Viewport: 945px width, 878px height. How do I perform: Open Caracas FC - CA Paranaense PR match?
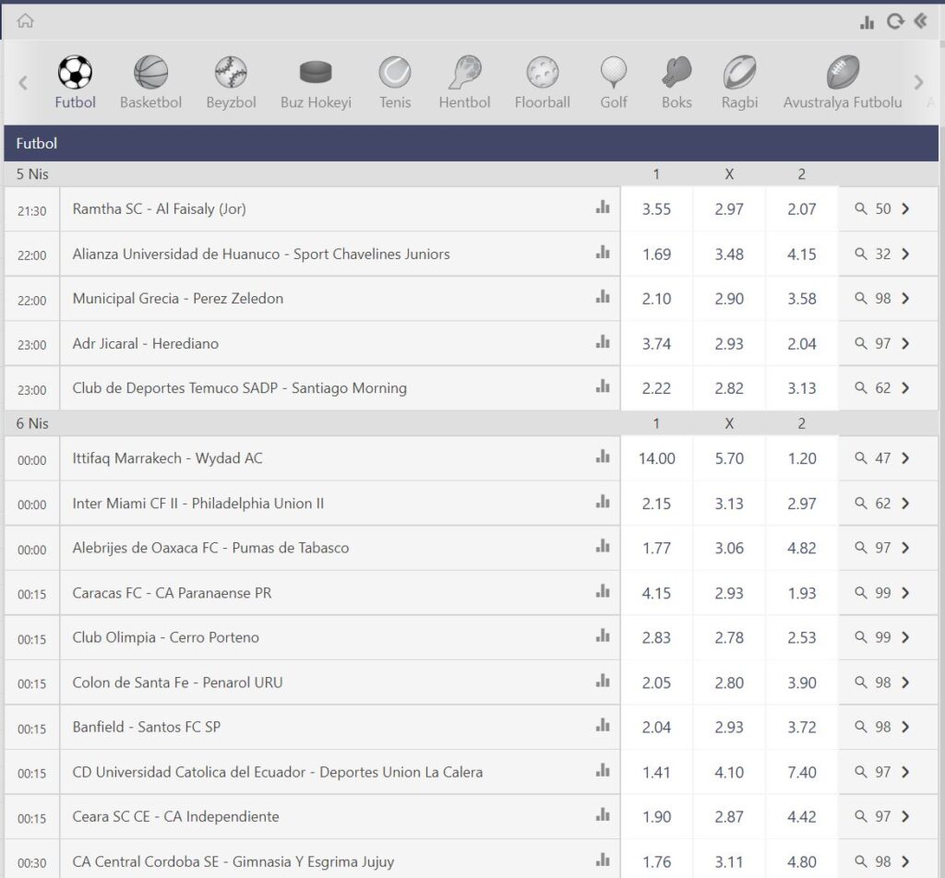point(172,593)
